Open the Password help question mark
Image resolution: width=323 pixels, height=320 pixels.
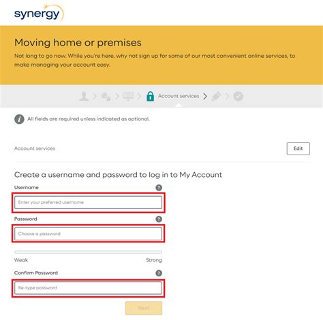159,219
